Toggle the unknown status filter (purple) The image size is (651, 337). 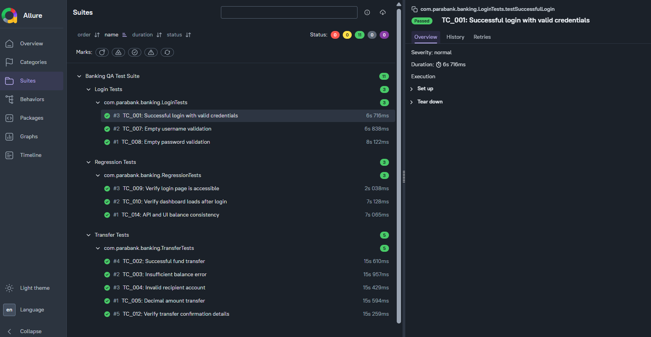pos(384,35)
